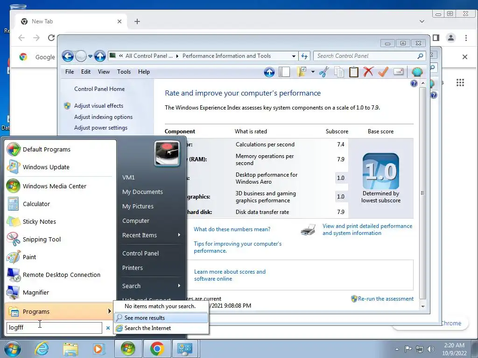Click the Up arrow beside the address bar
478x358 pixels.
click(x=100, y=56)
